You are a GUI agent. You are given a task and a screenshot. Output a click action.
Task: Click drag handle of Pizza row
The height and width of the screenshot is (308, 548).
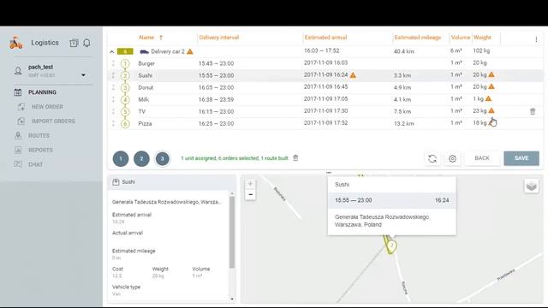[113, 123]
